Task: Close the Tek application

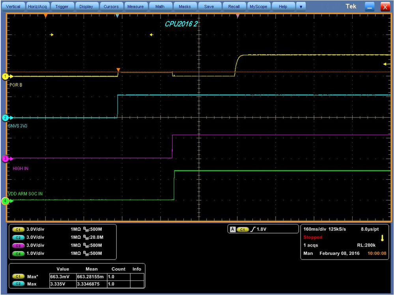Action: coord(385,7)
